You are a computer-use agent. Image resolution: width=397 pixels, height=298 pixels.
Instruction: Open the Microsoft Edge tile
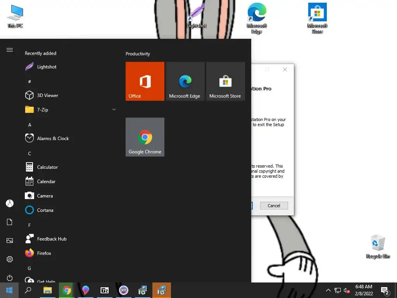point(185,81)
